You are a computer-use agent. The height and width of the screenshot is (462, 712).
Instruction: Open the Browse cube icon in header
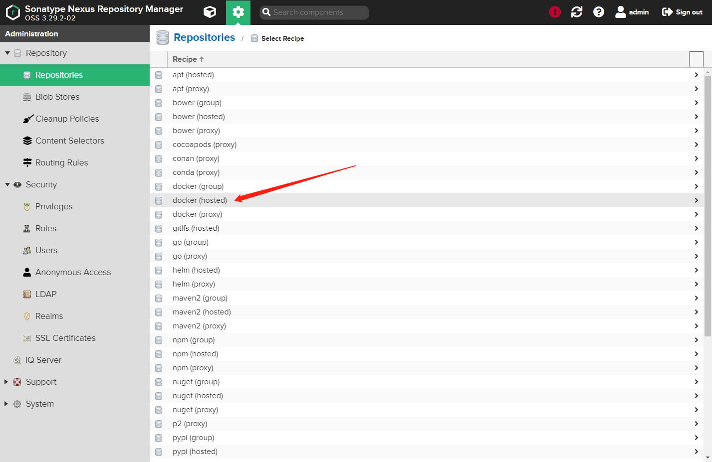[x=210, y=12]
